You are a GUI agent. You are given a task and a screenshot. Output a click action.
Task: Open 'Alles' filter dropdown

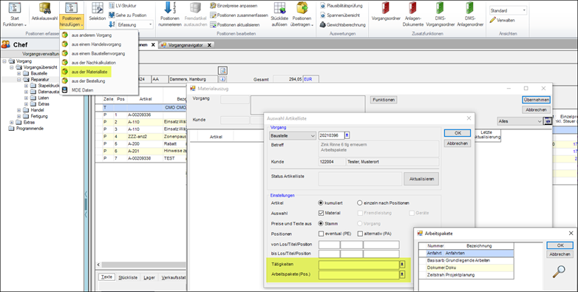coord(520,121)
